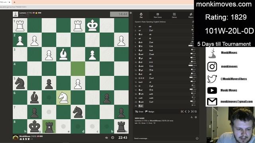Open a new browser tab

[x=14, y=2]
